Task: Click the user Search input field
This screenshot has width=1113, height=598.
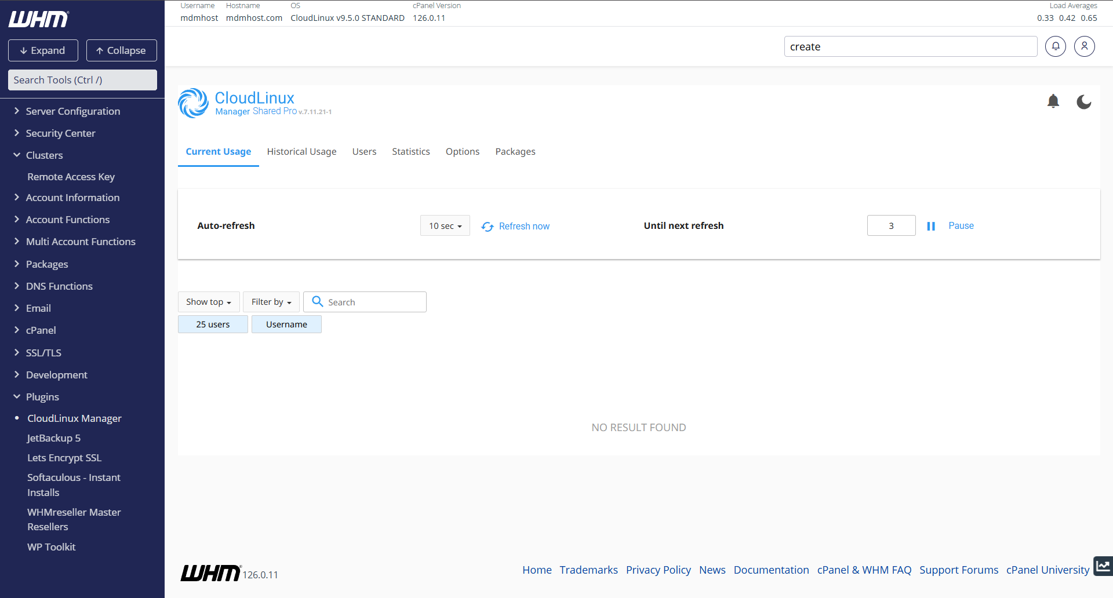Action: (365, 302)
